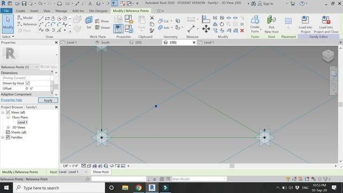Click the Windows Start button
The width and height of the screenshot is (343, 193).
point(6,188)
